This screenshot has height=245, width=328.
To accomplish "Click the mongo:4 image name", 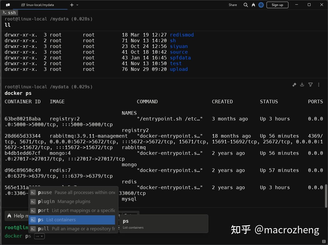I will coord(60,153).
